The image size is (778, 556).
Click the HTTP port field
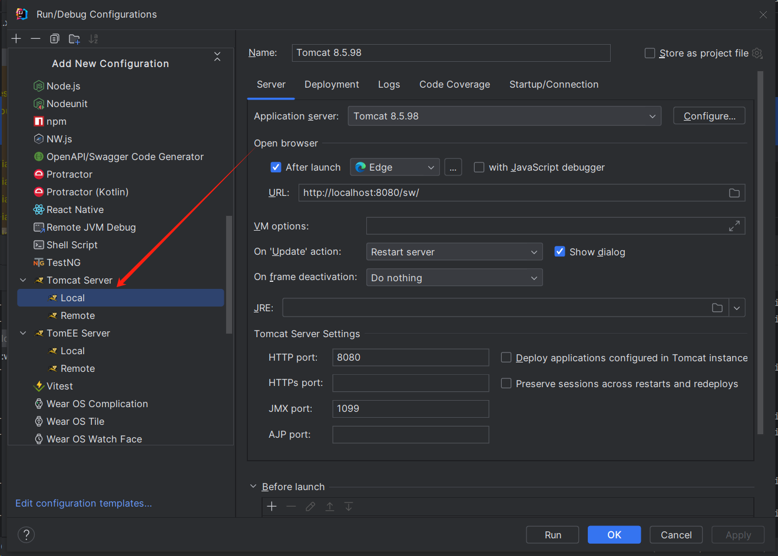tap(410, 357)
